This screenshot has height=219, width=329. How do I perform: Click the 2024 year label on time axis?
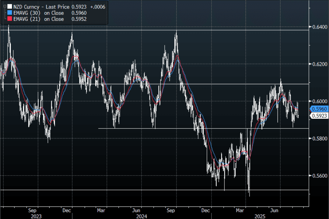(142, 217)
